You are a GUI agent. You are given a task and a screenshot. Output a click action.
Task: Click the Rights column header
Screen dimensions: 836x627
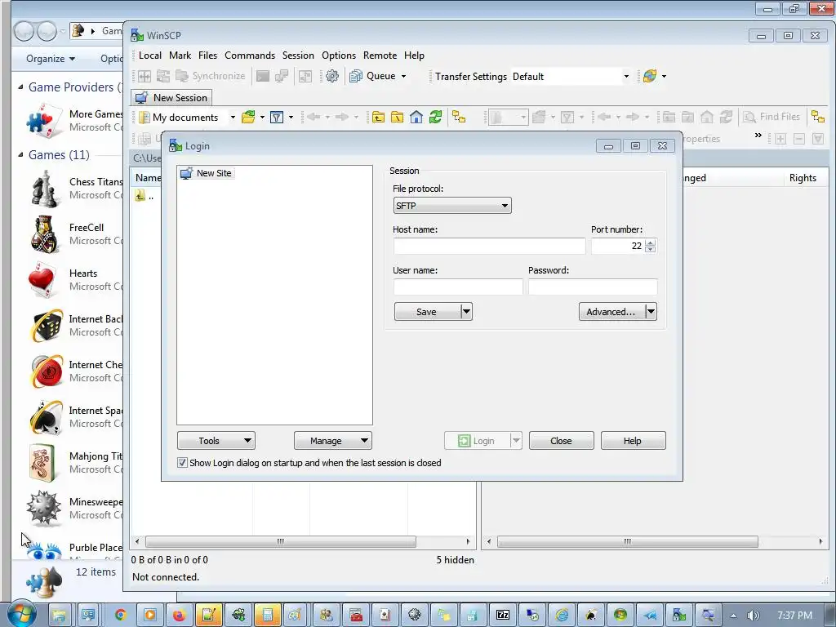(x=803, y=178)
